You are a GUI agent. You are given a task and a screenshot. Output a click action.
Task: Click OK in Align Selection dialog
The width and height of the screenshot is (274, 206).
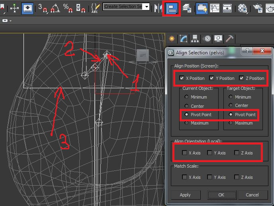221,195
